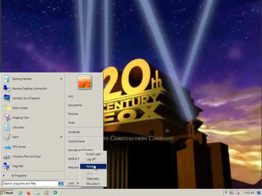Open Pictures from Start menu

point(73,114)
